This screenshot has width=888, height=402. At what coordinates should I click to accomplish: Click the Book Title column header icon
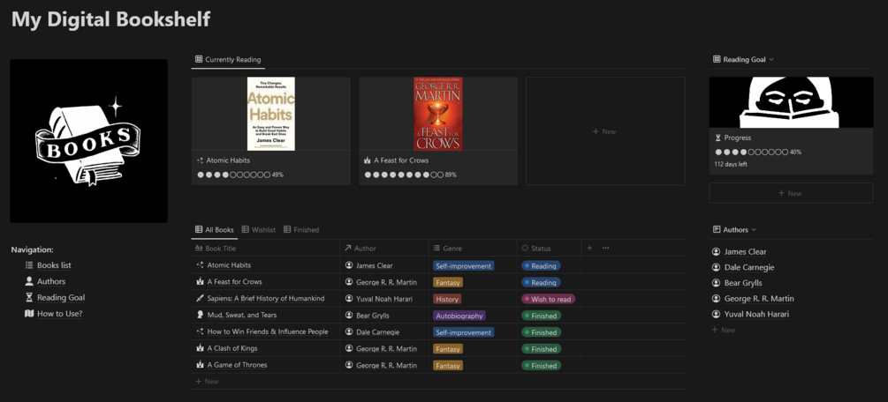click(199, 249)
